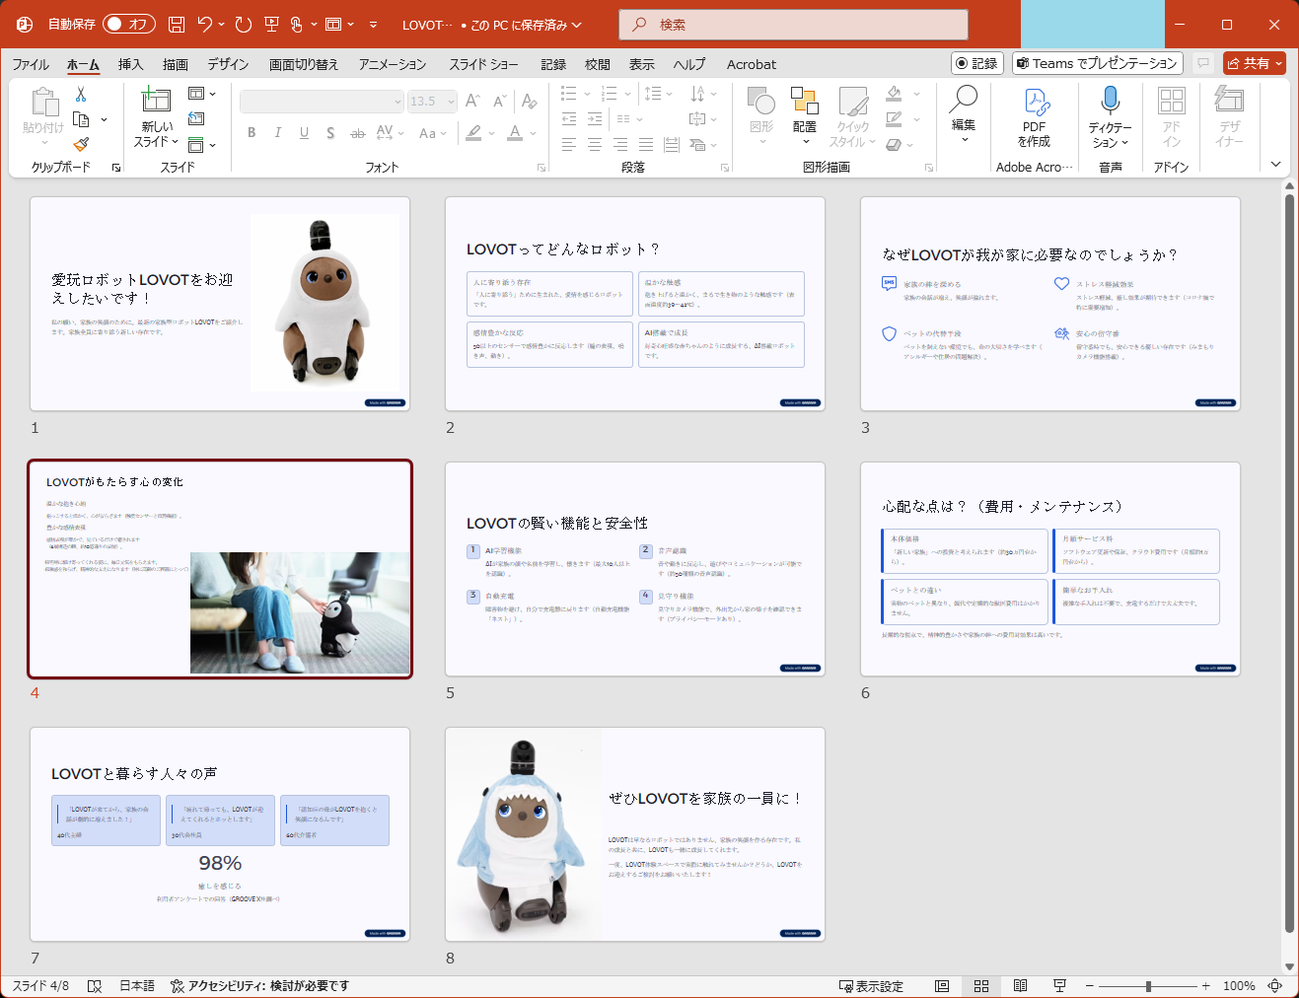Insert a new slide with 新しいスライド icon
1299x998 pixels.
157,100
